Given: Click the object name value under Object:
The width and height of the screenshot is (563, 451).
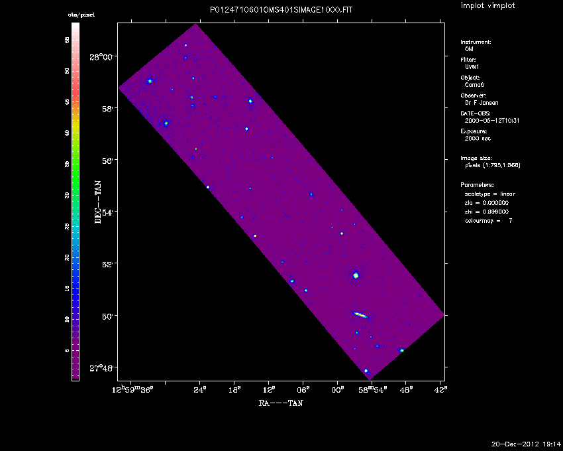Looking at the screenshot, I should [x=474, y=85].
